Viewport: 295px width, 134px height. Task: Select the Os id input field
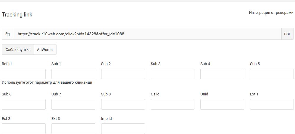click(173, 104)
